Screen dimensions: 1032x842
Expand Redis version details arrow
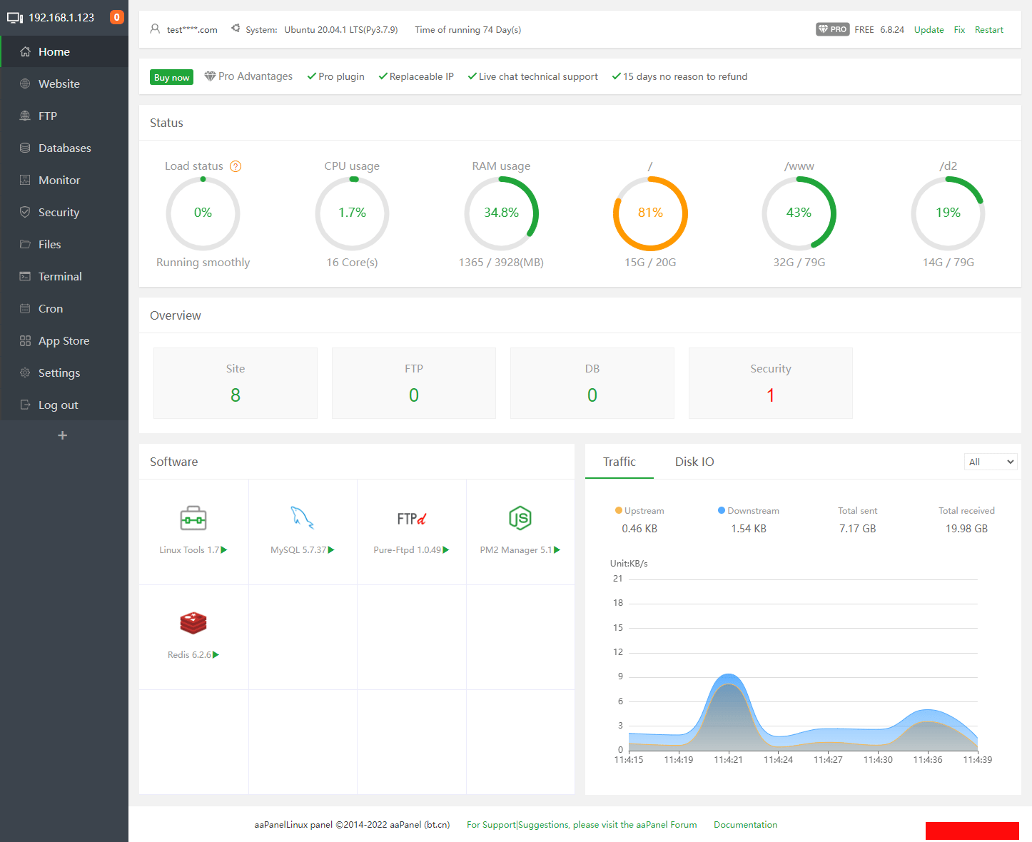(x=216, y=654)
